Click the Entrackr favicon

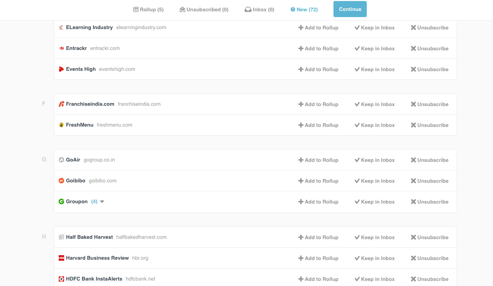coord(61,49)
